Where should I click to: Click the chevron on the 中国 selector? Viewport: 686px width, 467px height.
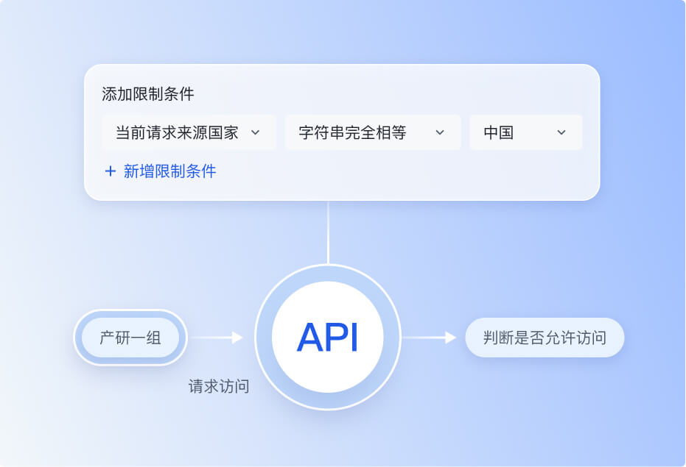[x=561, y=133]
